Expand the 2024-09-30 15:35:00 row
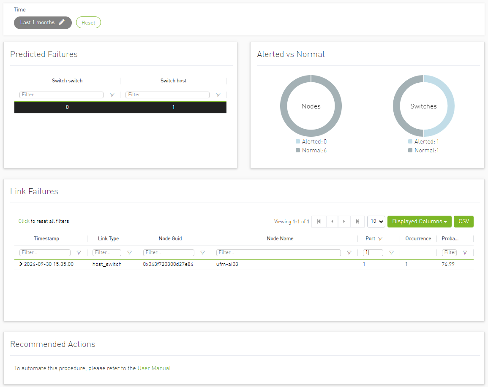The width and height of the screenshot is (488, 387). click(x=21, y=264)
